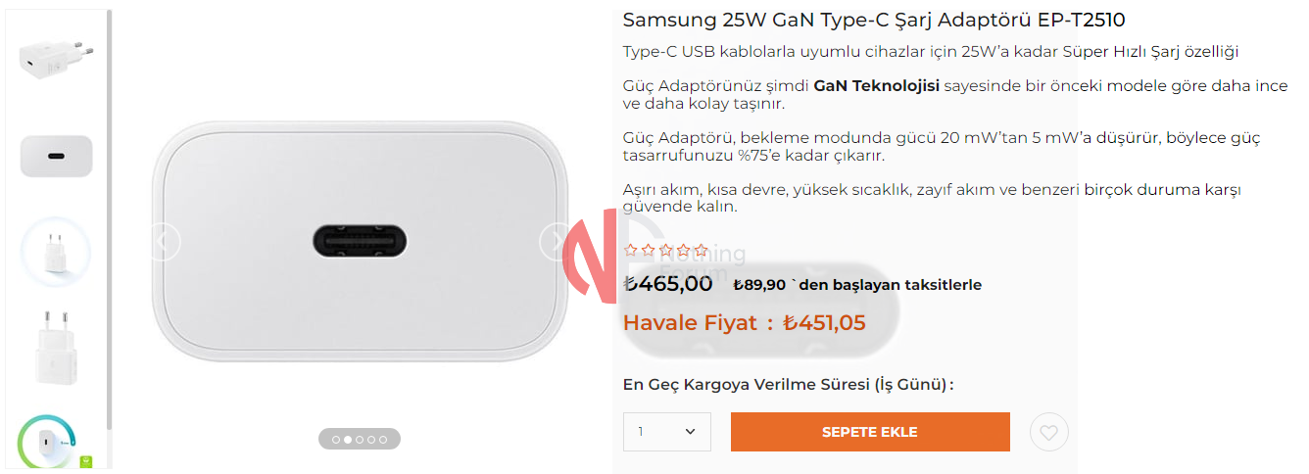Click the fifth rating star

pyautogui.click(x=701, y=251)
